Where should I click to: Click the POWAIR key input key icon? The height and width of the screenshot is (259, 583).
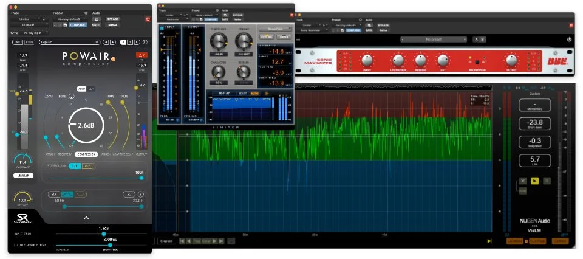tap(14, 33)
